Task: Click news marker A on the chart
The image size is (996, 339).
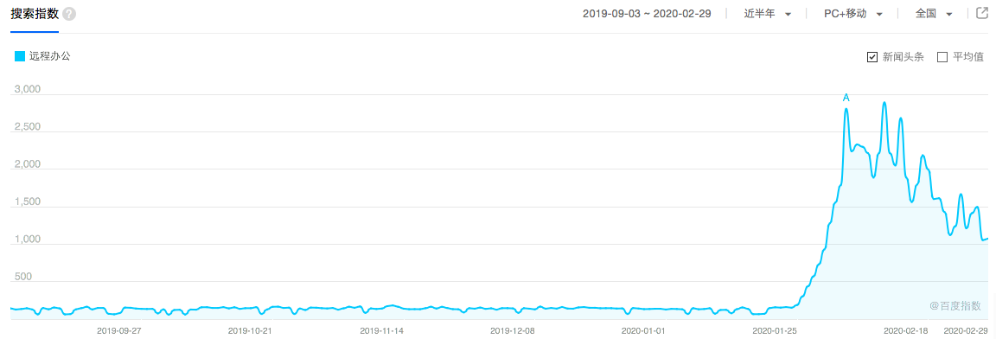Action: coord(846,98)
